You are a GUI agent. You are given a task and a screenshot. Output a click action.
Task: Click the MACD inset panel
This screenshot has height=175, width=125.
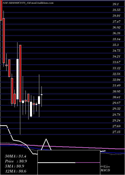click(x=69, y=162)
